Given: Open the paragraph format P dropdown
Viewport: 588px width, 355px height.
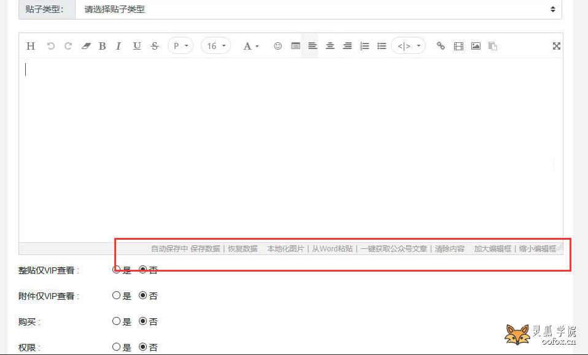Looking at the screenshot, I should coord(181,46).
